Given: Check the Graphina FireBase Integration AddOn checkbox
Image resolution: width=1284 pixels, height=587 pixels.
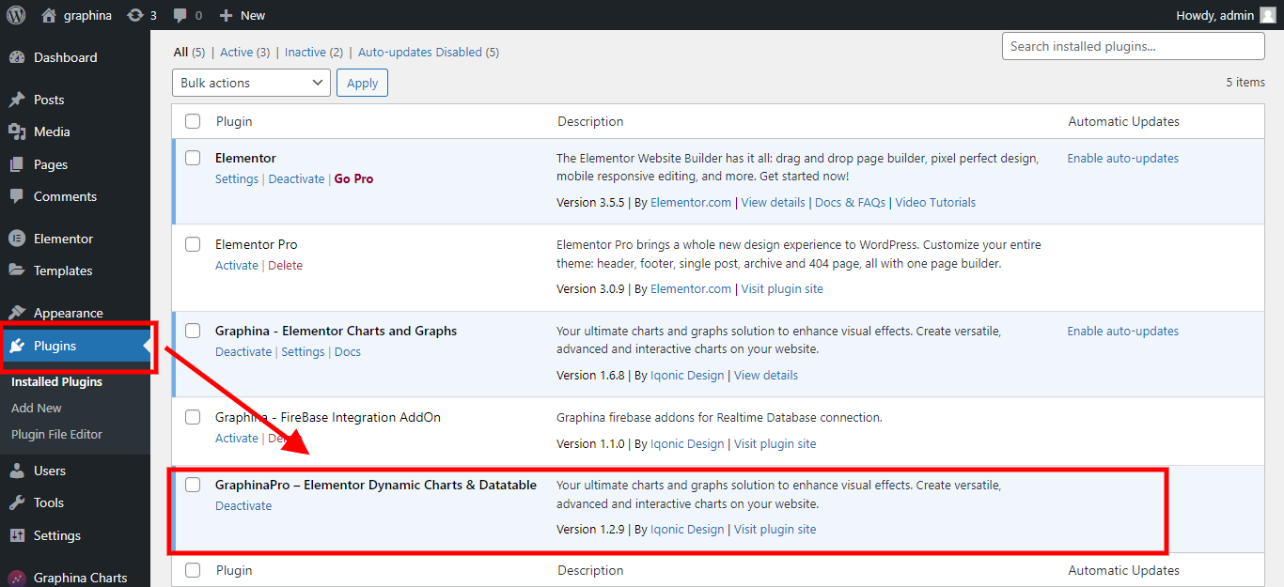Looking at the screenshot, I should [193, 417].
